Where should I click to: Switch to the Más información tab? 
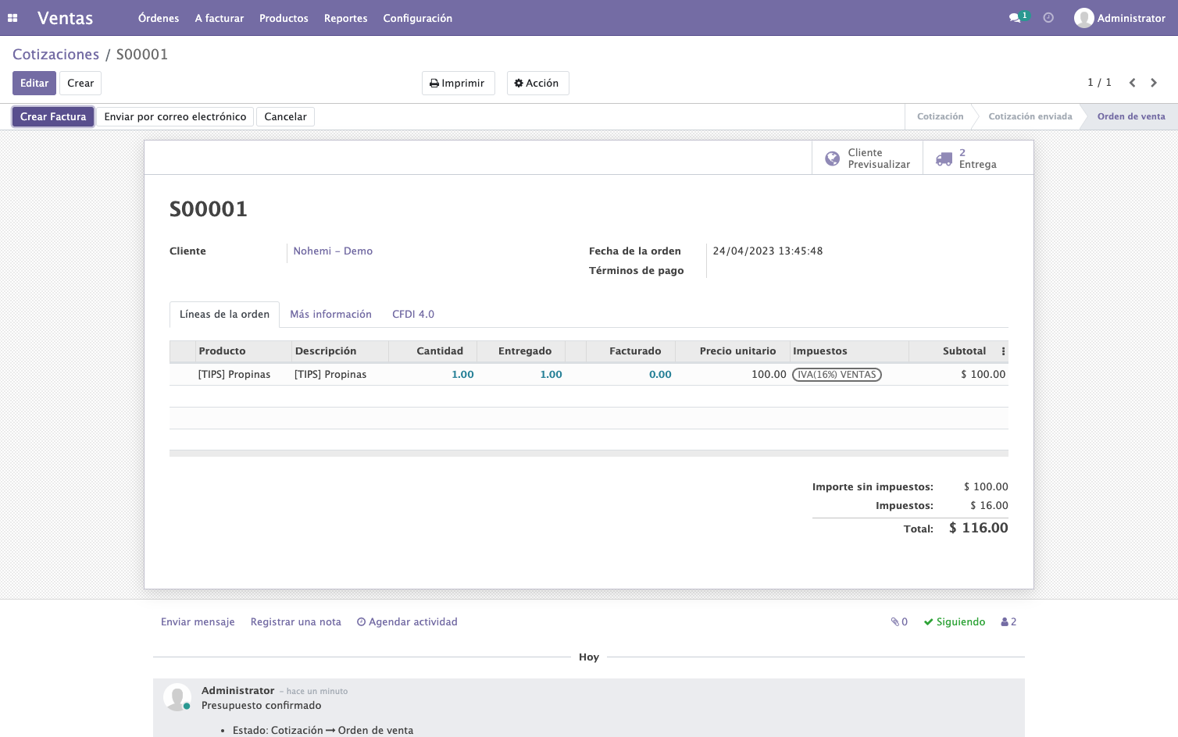coord(331,315)
